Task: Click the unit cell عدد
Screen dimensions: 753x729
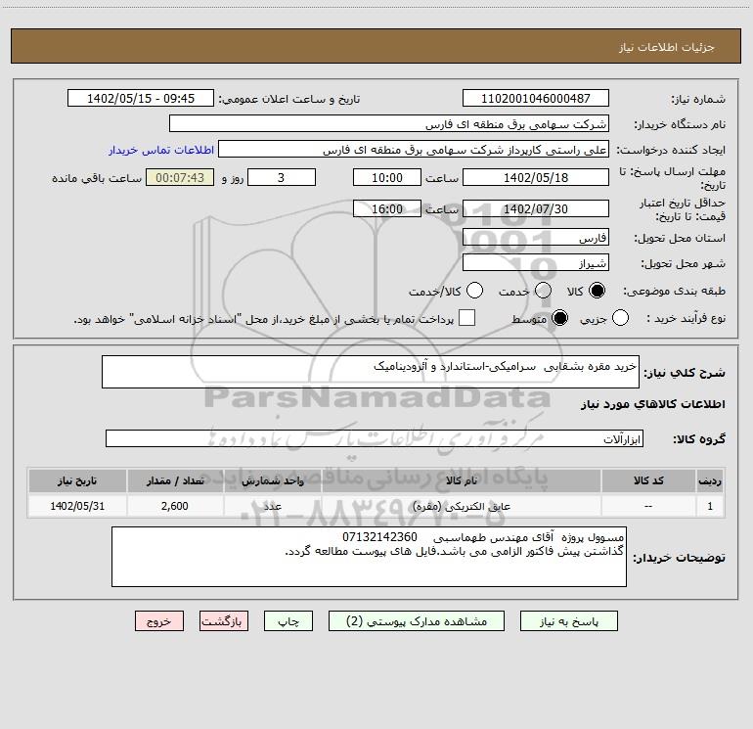Action: point(272,506)
